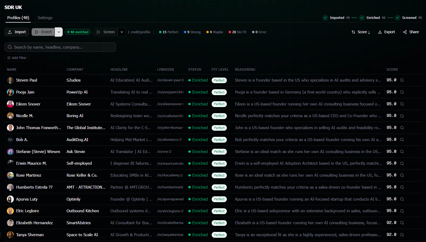Screen dimensions: 426x242
Task: Filter by 20 No Fit level
Action: coord(237,32)
